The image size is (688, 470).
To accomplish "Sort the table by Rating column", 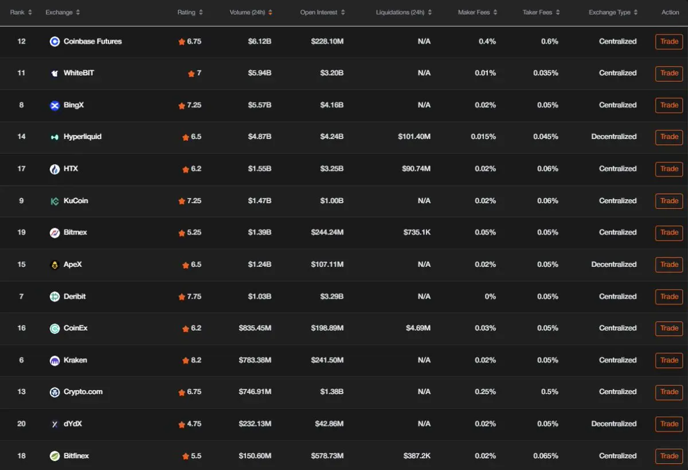I will (190, 12).
